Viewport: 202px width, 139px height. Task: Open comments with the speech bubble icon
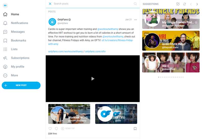point(56,128)
